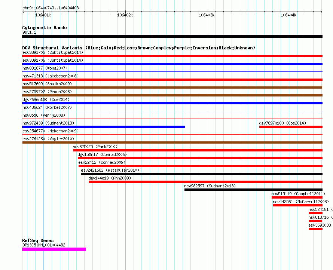The image size is (333, 270).
Task: Select the magenta OR13C5 gene bar
Action: (x=54, y=249)
